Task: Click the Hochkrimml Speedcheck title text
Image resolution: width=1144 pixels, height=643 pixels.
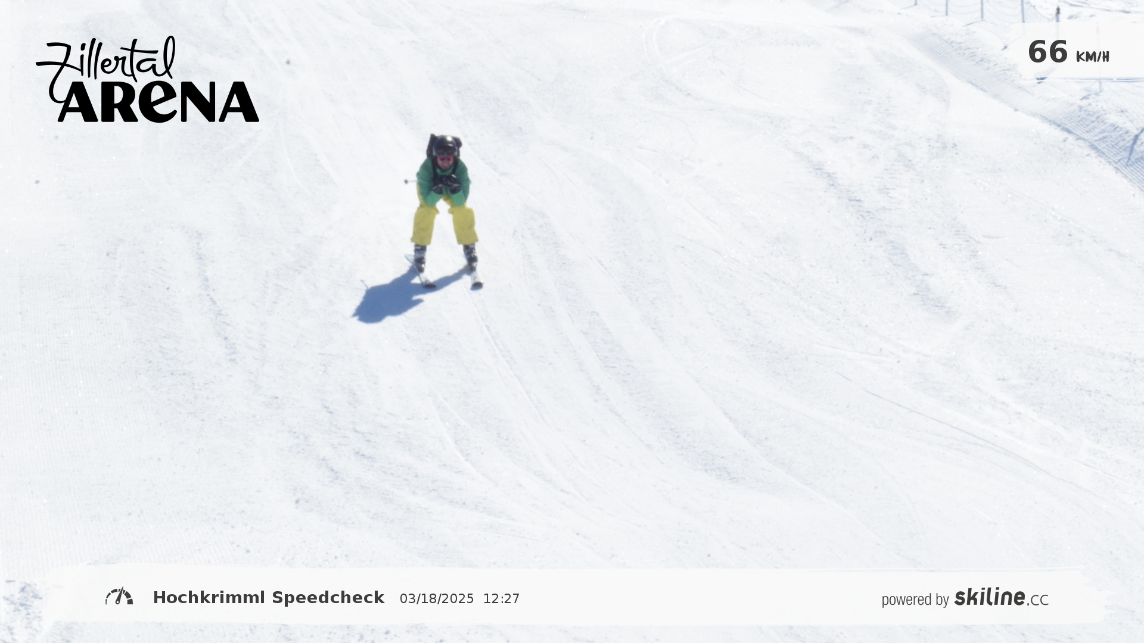Action: click(269, 597)
